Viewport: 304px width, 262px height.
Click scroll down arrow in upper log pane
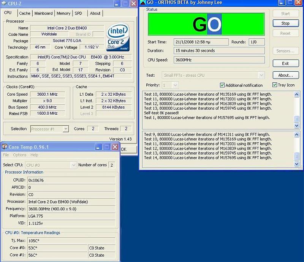(x=297, y=126)
